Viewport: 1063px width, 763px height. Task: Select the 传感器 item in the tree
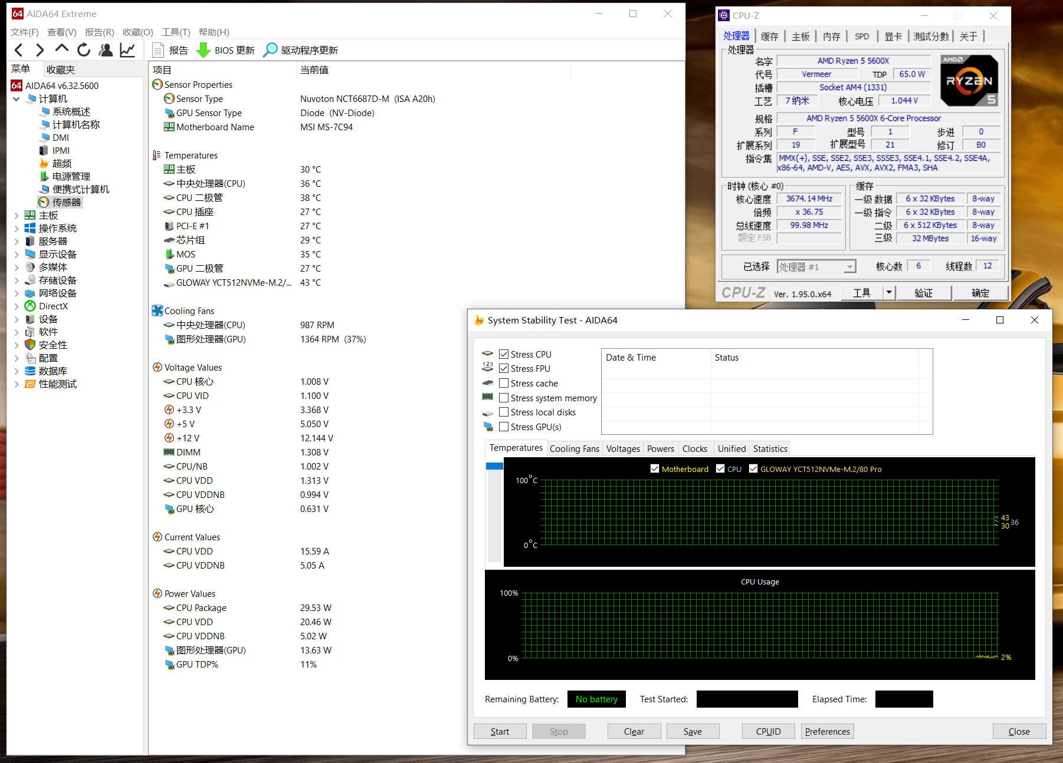pos(66,202)
